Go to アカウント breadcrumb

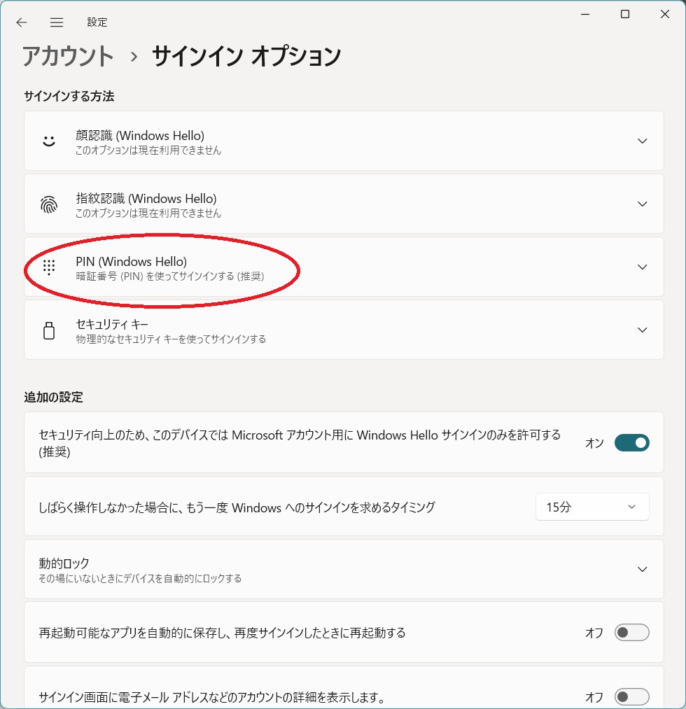pos(68,56)
